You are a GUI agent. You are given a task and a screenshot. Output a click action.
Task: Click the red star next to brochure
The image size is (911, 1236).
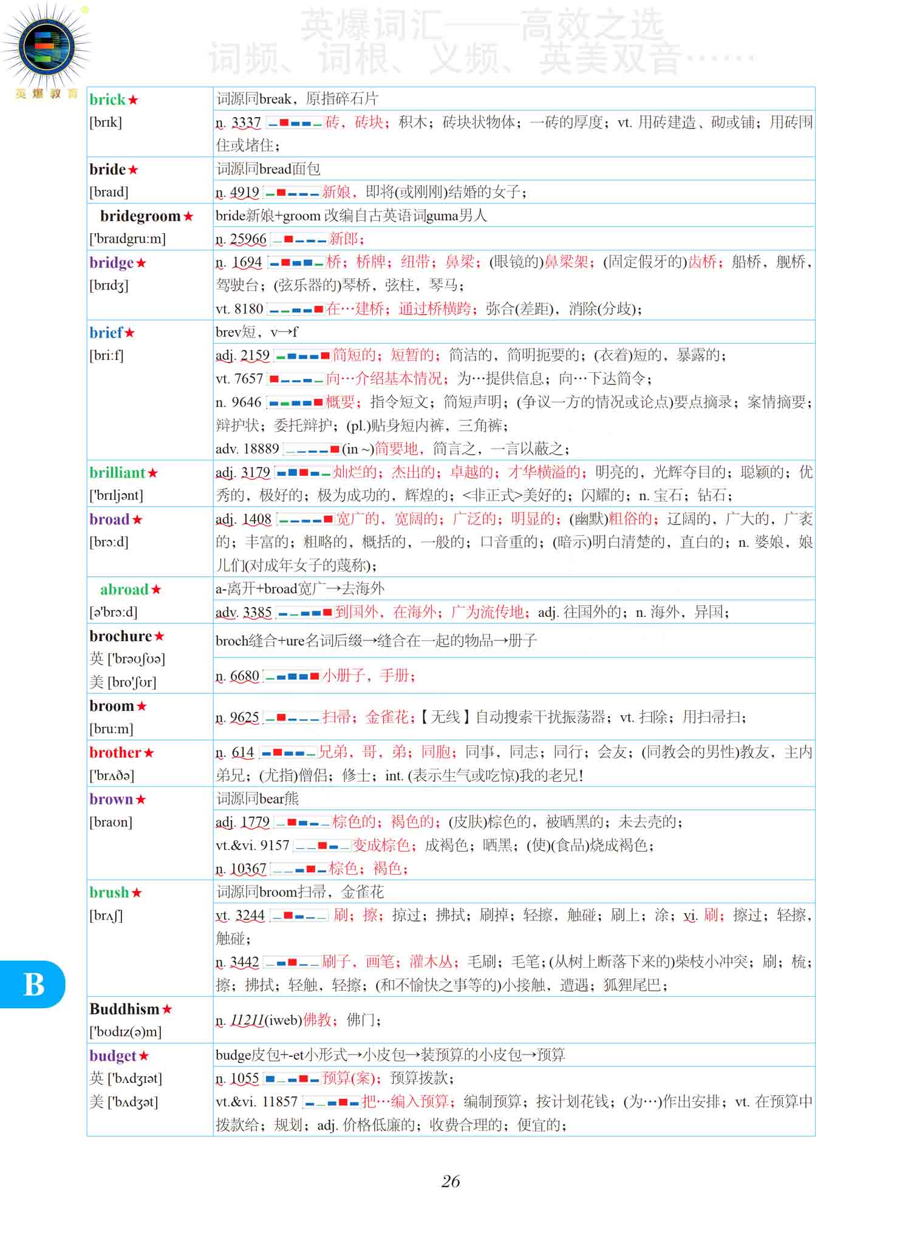click(159, 637)
